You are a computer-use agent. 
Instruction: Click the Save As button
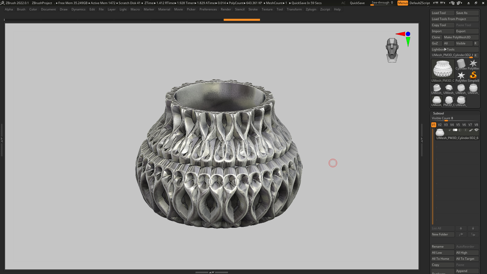tap(467, 13)
